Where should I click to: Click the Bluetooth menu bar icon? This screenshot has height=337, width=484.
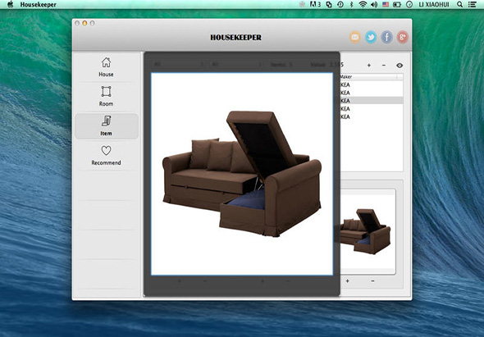[351, 4]
